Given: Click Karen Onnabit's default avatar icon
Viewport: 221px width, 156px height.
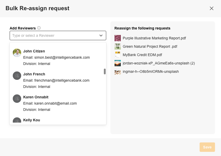Looking at the screenshot, I should pos(17,99).
